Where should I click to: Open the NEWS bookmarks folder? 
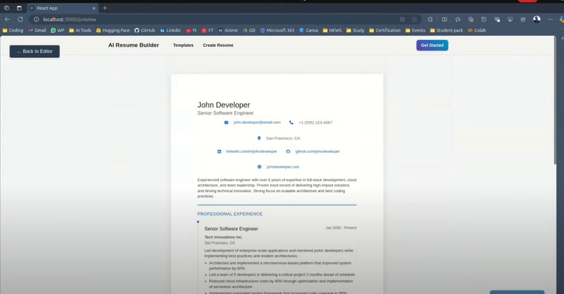pos(332,31)
